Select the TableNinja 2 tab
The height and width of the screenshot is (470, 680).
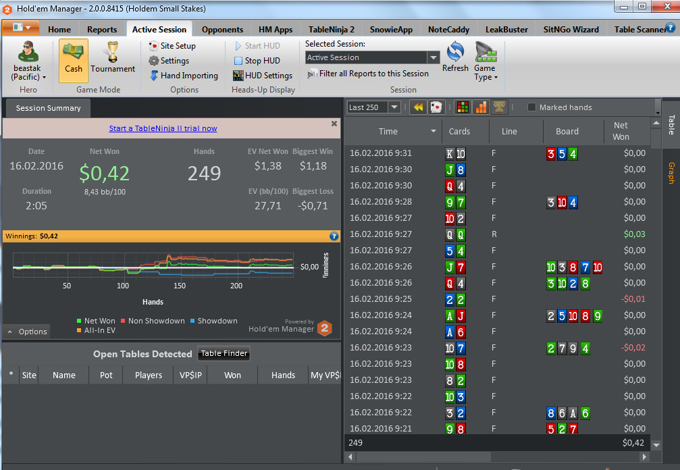(332, 30)
